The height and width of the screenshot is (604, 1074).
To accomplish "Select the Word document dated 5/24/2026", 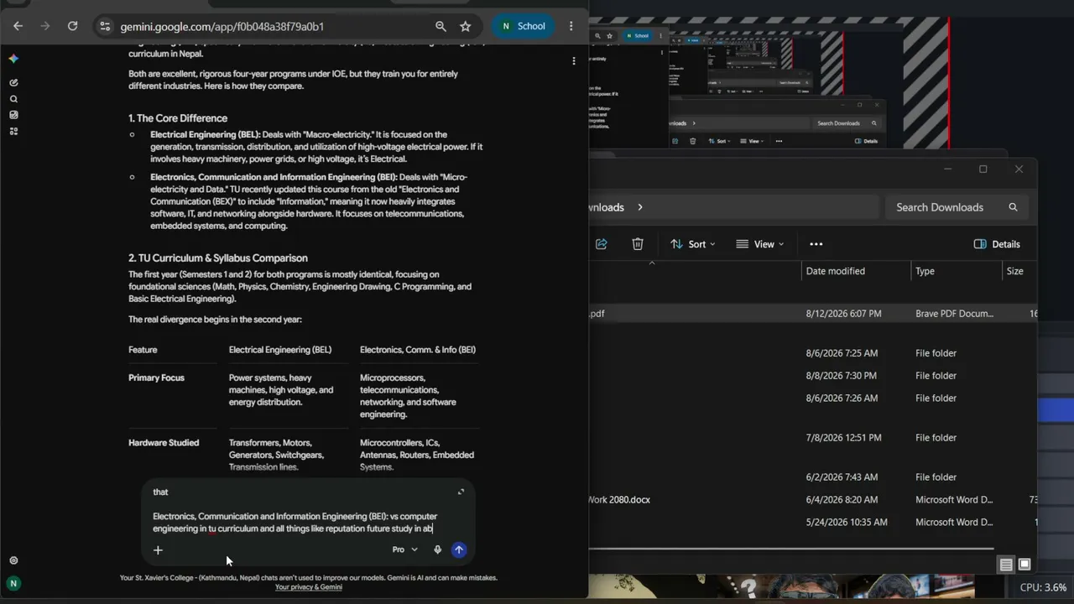I will click(812, 522).
